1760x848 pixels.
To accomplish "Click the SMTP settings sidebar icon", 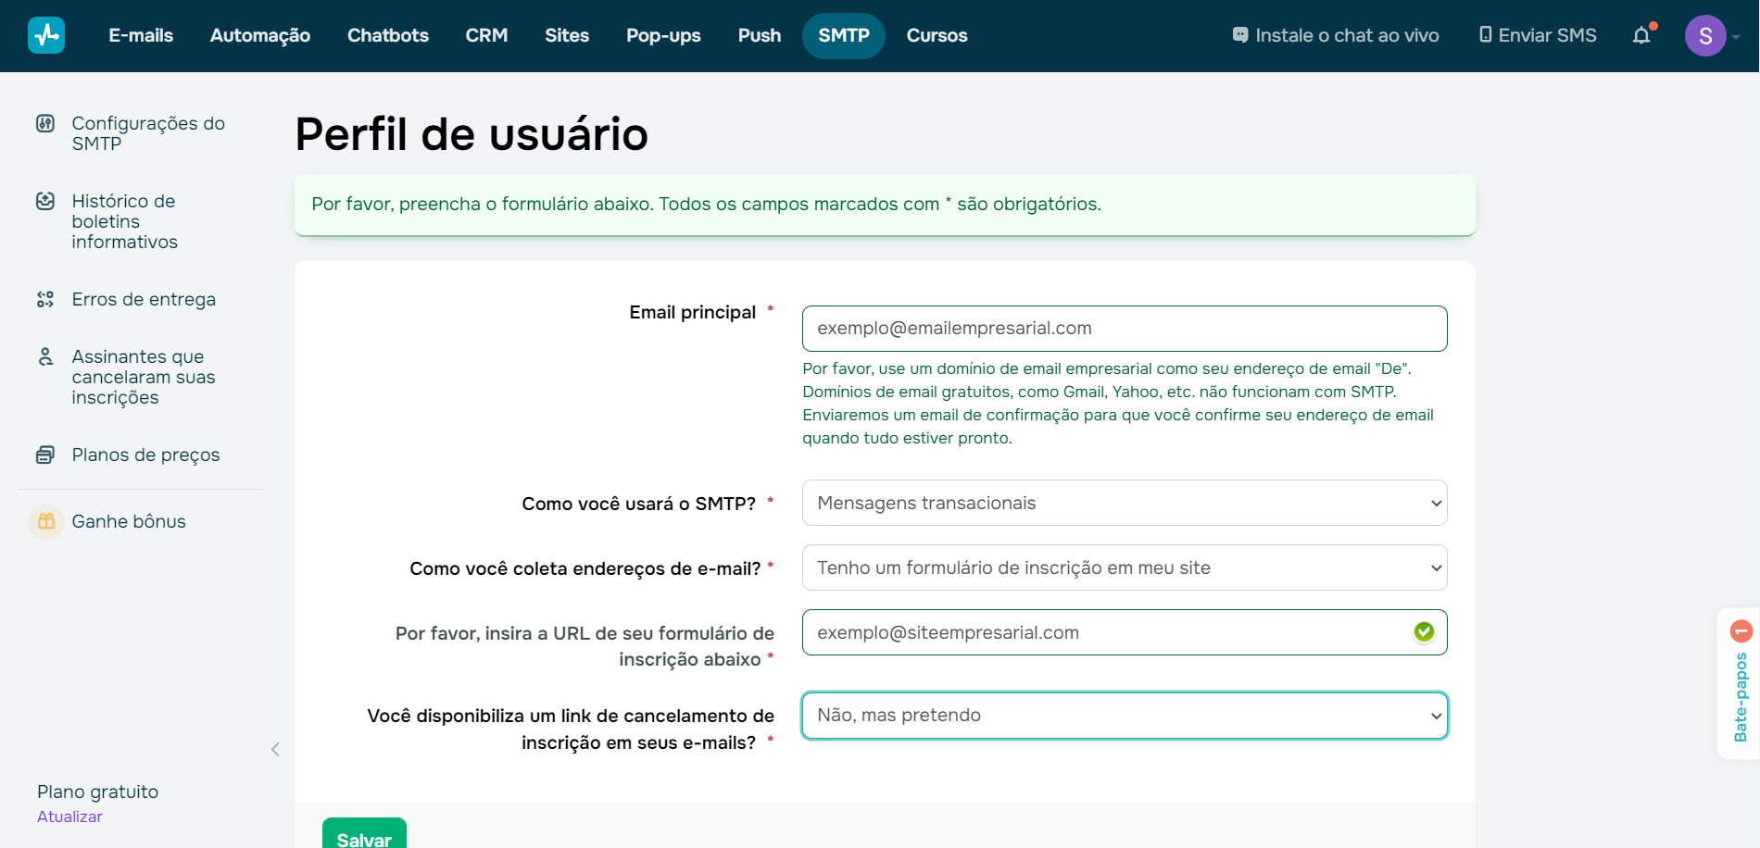I will coord(45,123).
